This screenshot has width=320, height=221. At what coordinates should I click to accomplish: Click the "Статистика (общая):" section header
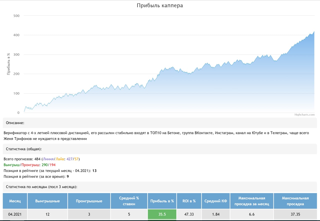(x=159, y=149)
